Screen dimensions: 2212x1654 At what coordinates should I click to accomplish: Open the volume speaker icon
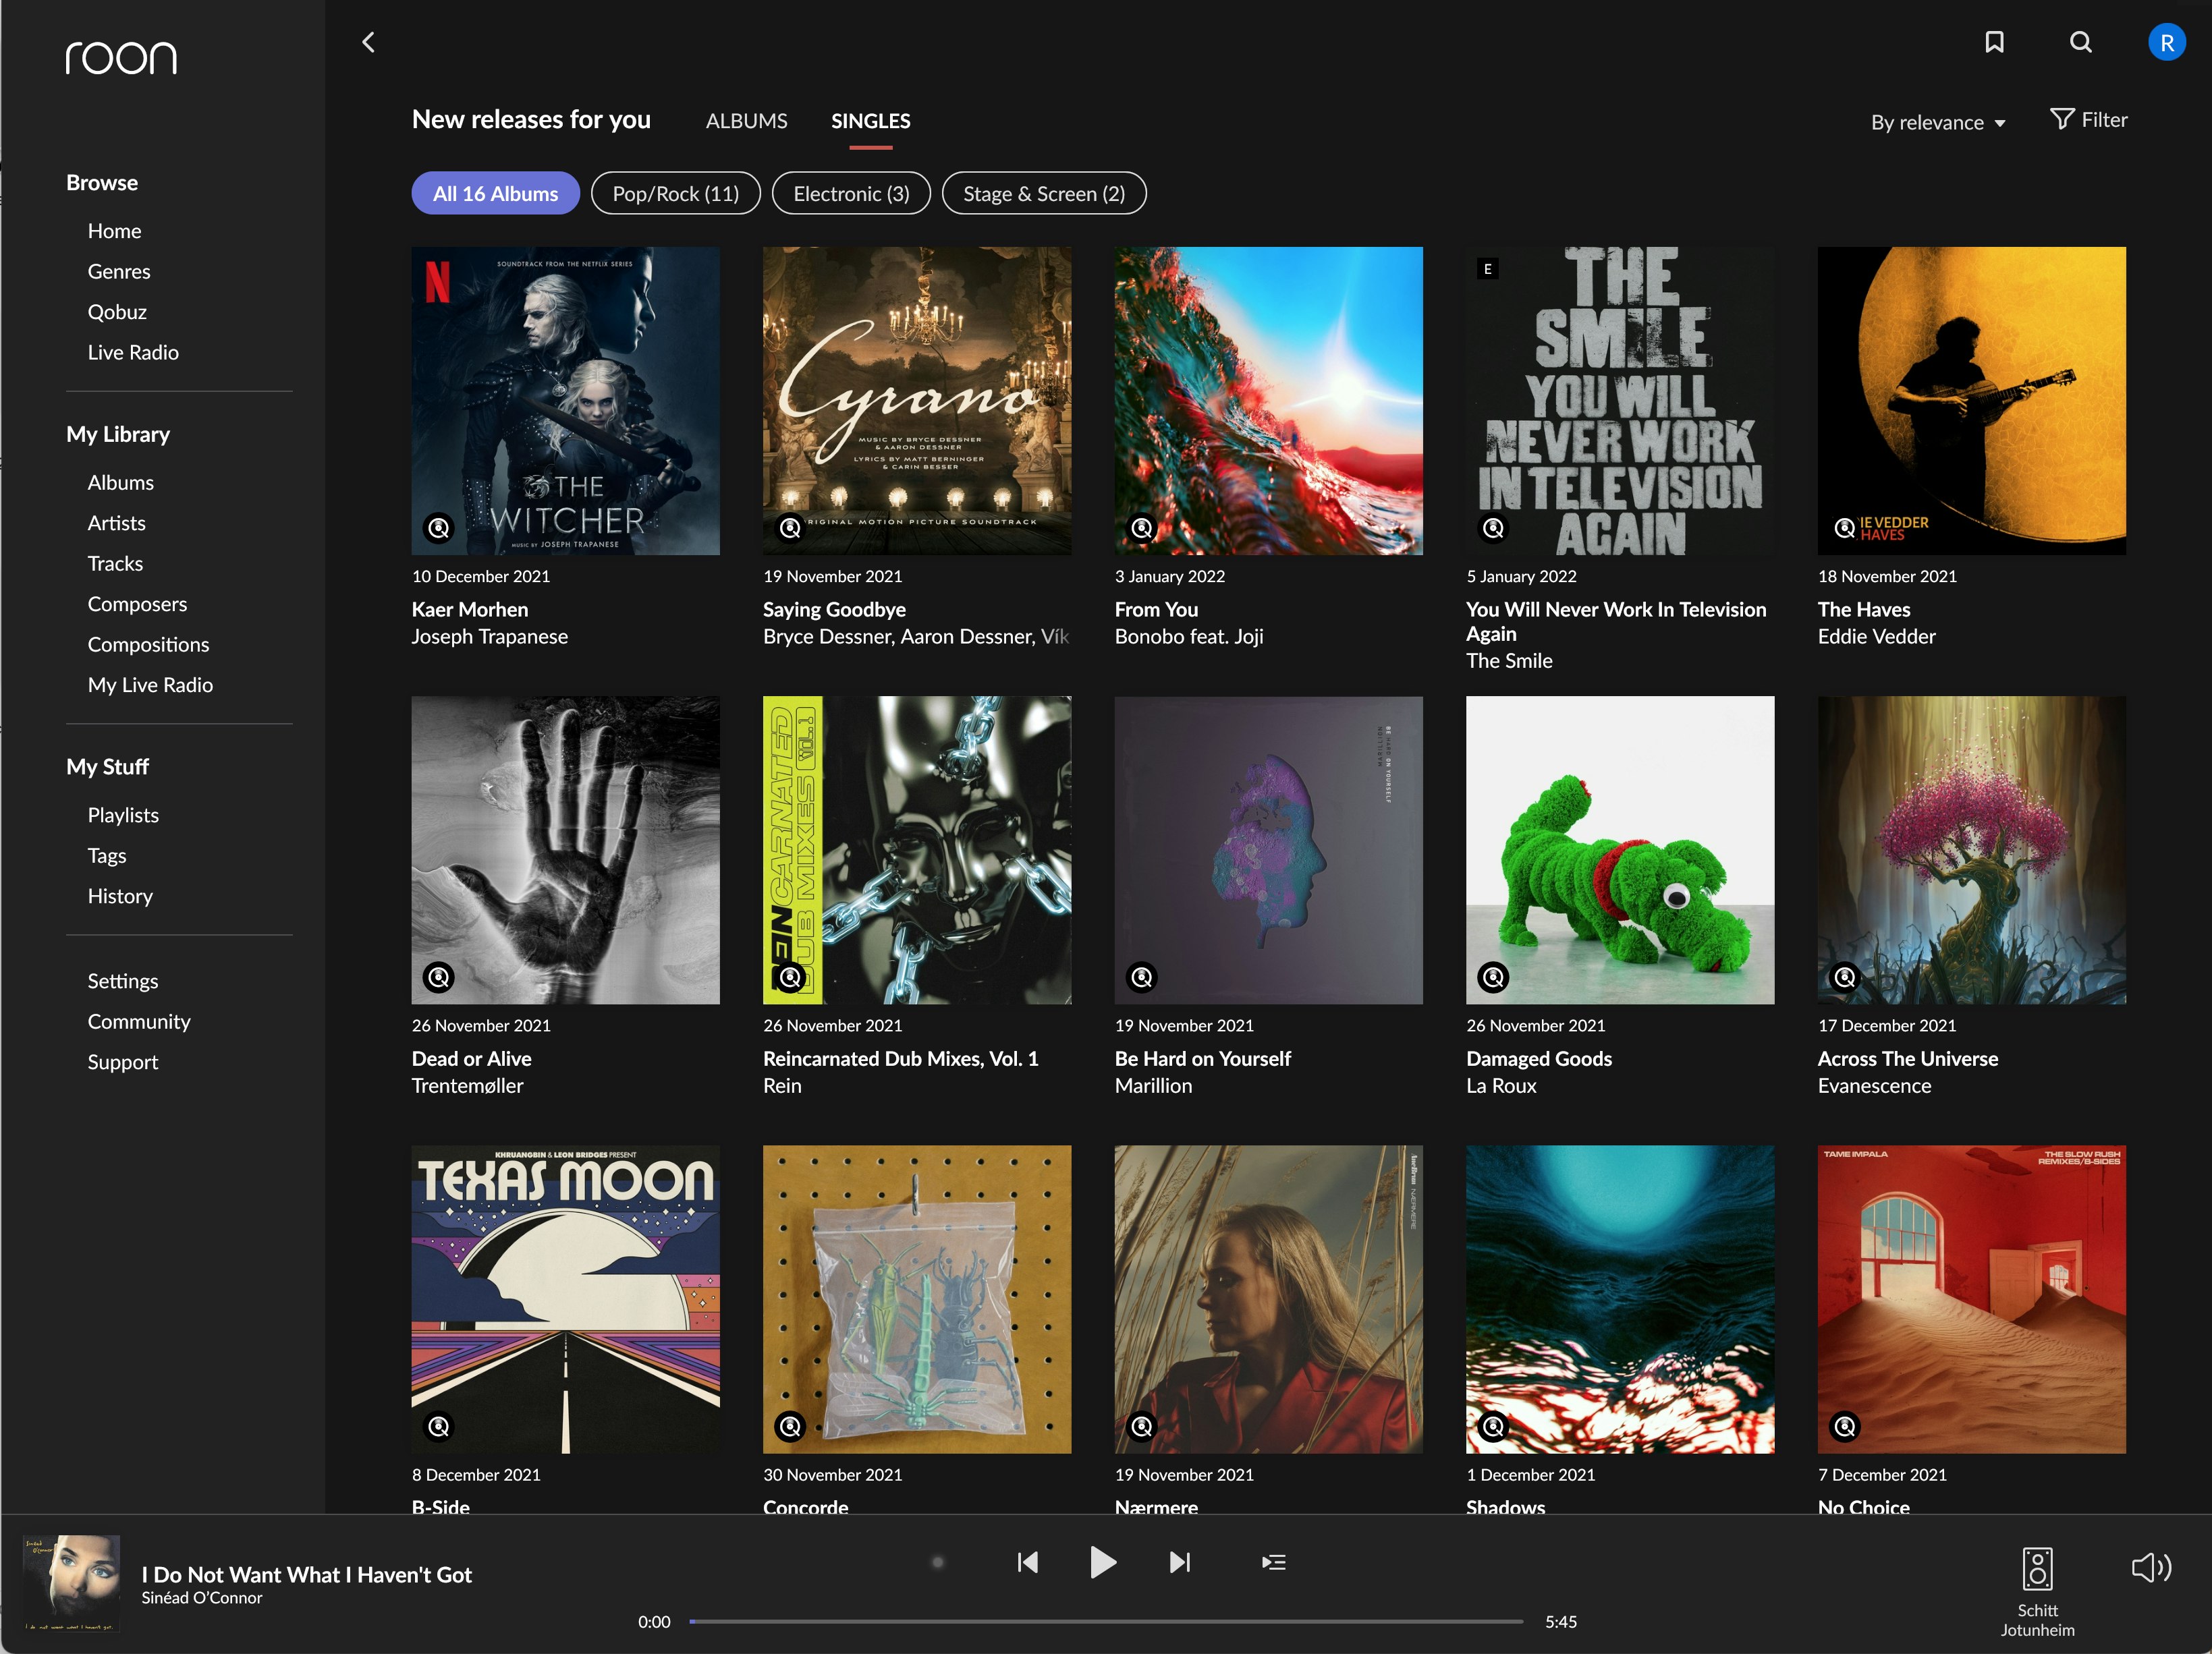(2151, 1567)
